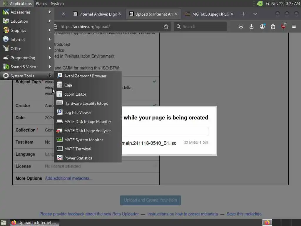This screenshot has width=301, height=226.
Task: Click Save this metadata link
Action: (244, 214)
